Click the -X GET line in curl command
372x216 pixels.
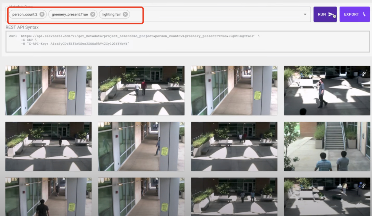(29, 40)
